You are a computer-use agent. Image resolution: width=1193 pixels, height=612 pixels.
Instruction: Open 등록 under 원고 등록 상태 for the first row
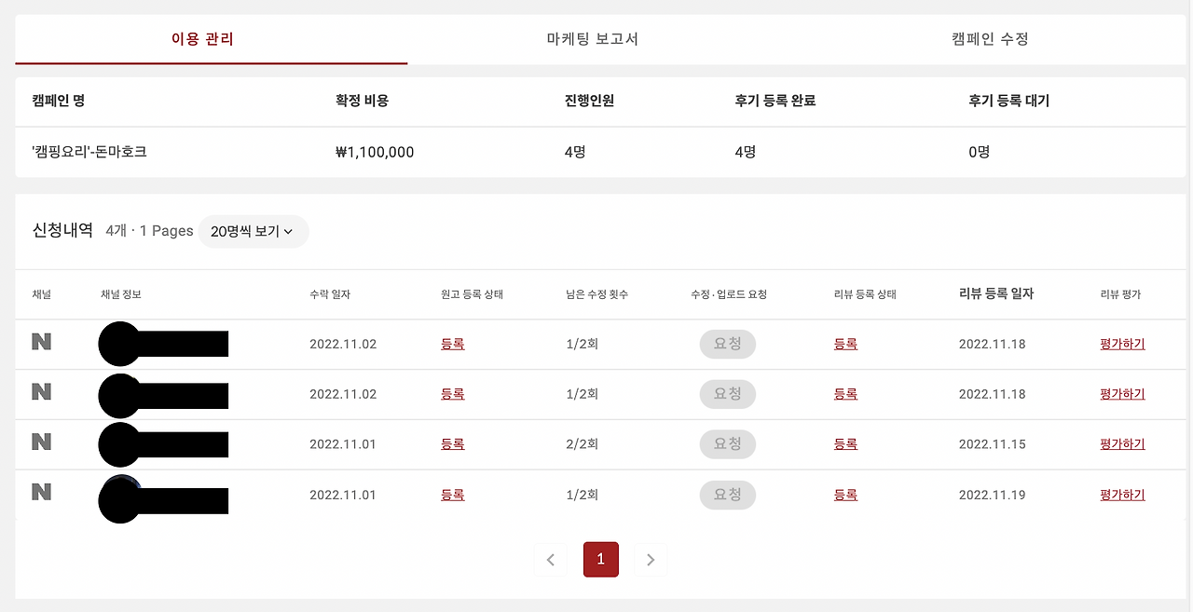(452, 343)
